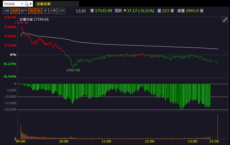Toggle the % percentage scale button
The width and height of the screenshot is (230, 145).
click(39, 11)
